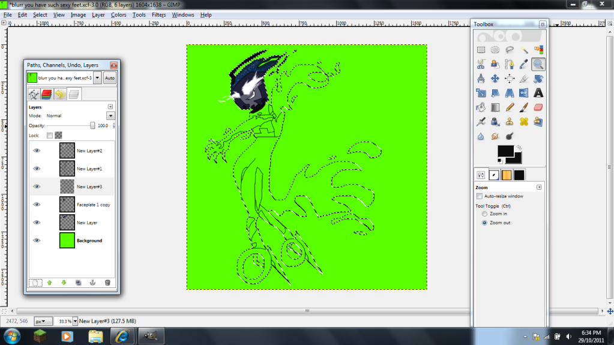Open the layer Mode dropdown

coord(110,116)
